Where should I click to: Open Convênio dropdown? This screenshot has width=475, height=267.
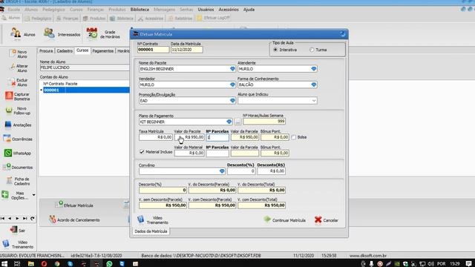coord(222,171)
